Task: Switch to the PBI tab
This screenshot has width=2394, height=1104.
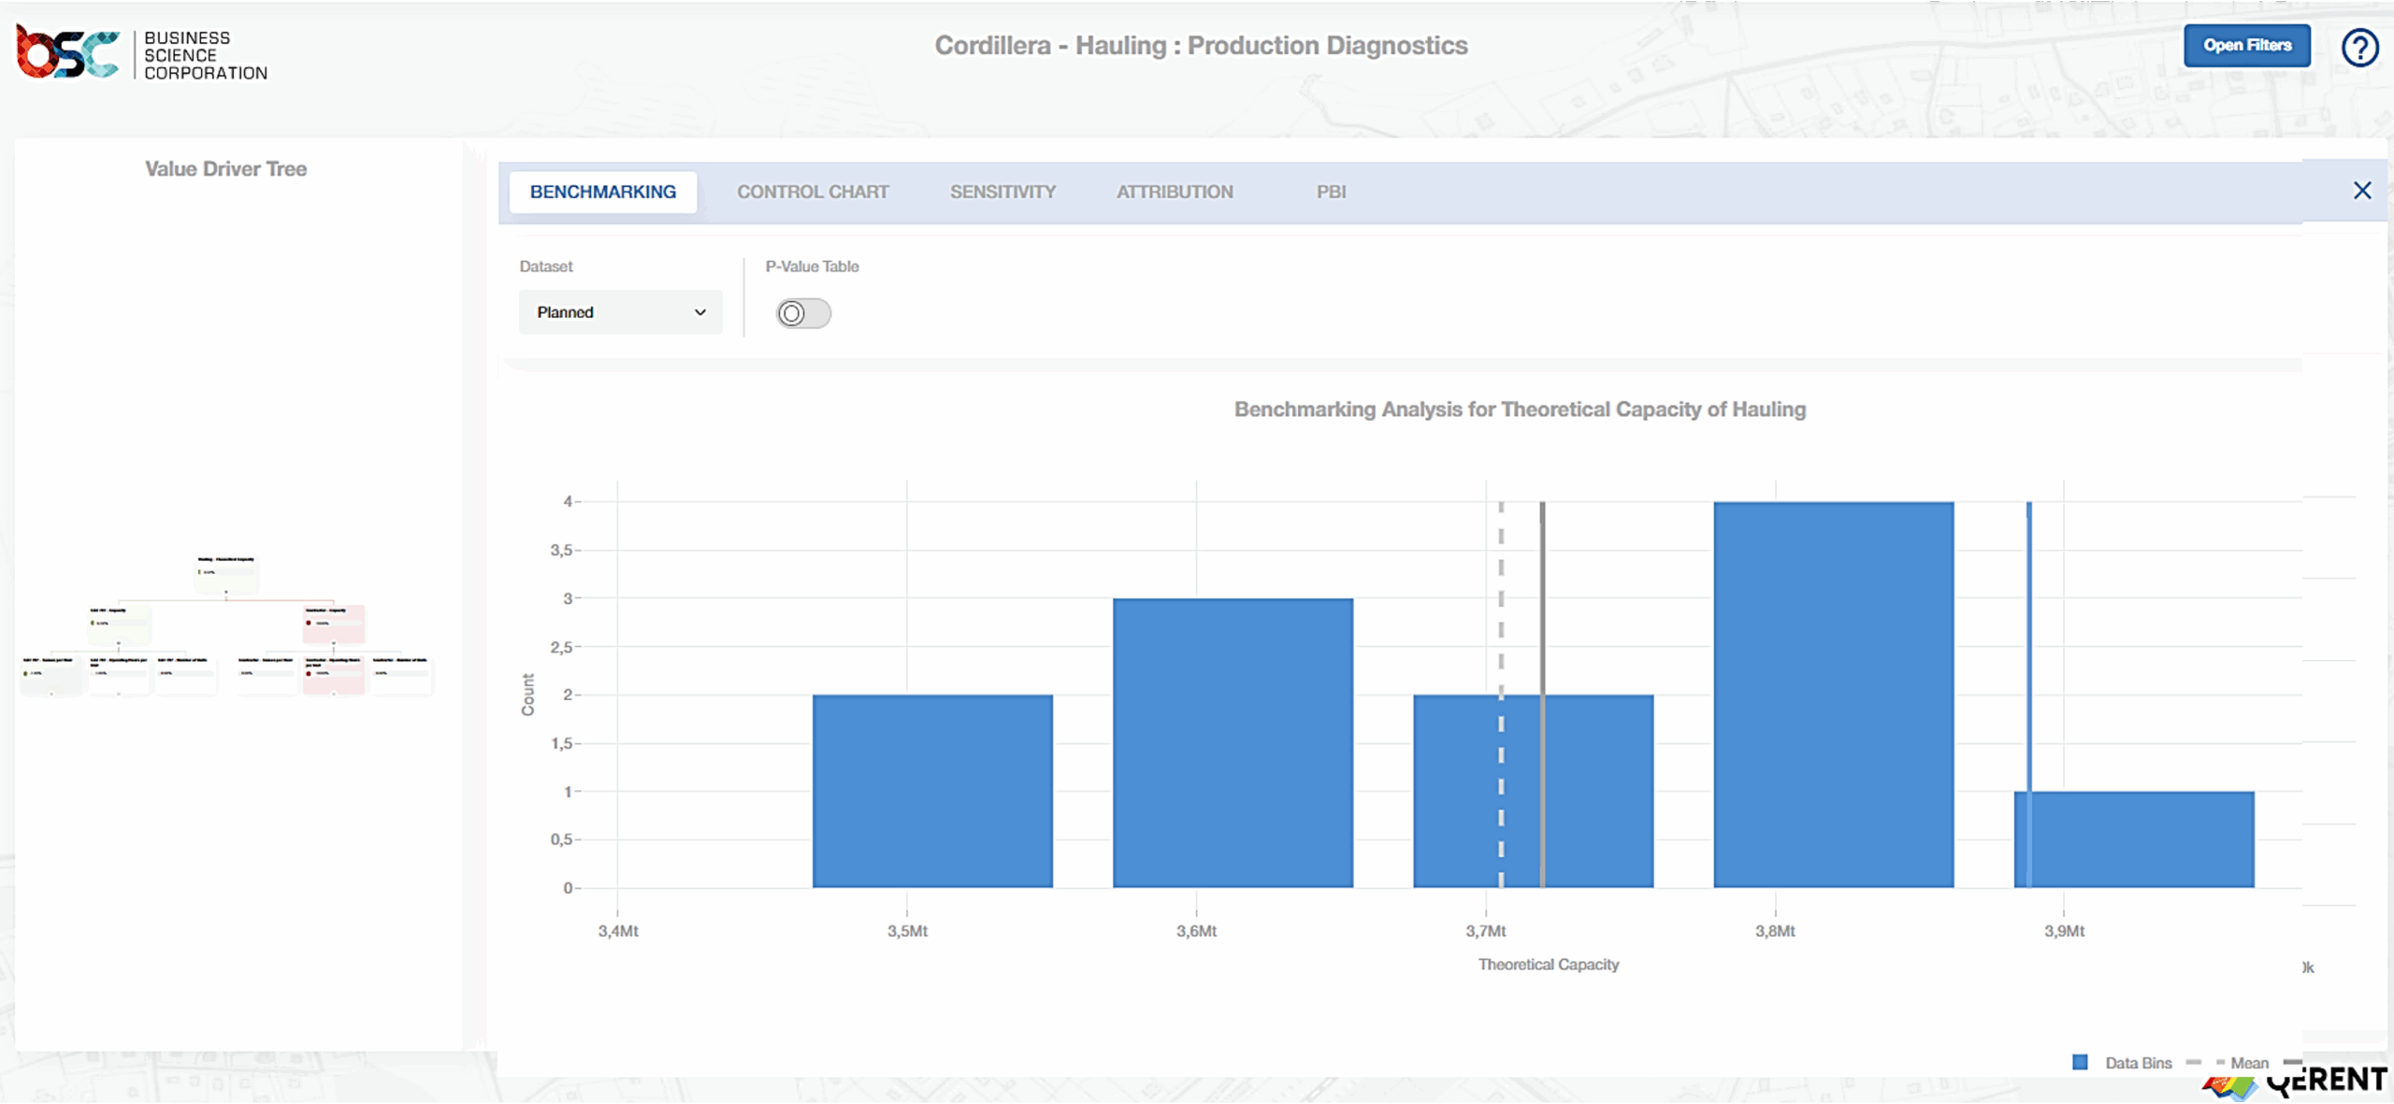Action: pyautogui.click(x=1330, y=192)
